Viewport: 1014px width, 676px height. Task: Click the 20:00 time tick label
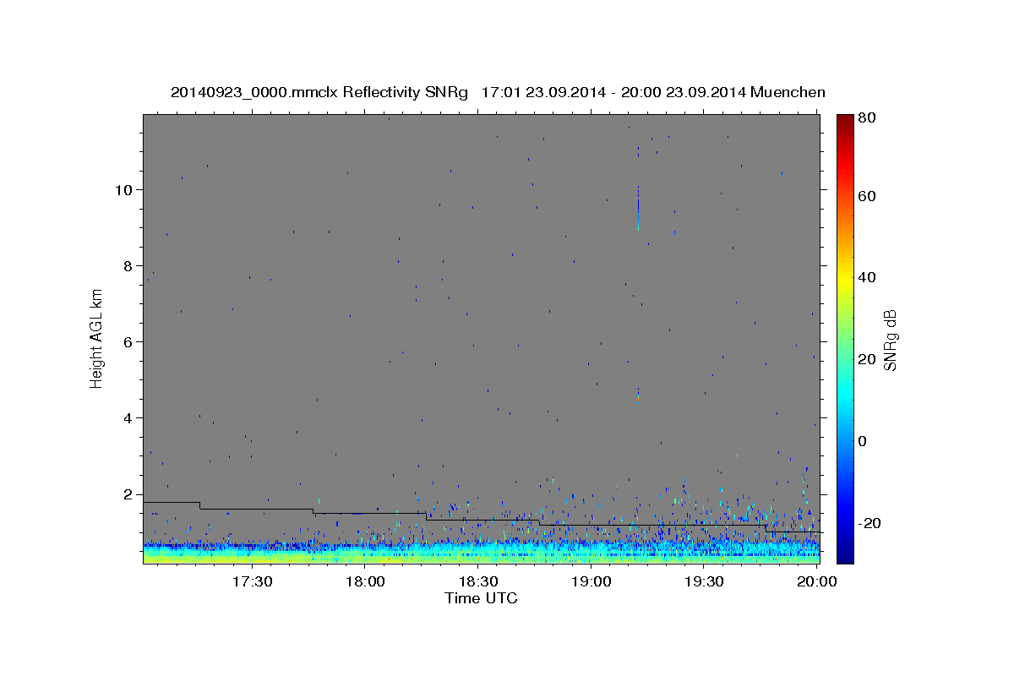817,581
